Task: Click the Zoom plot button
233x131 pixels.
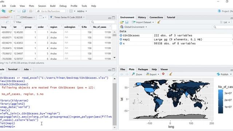Action: coord(137,74)
